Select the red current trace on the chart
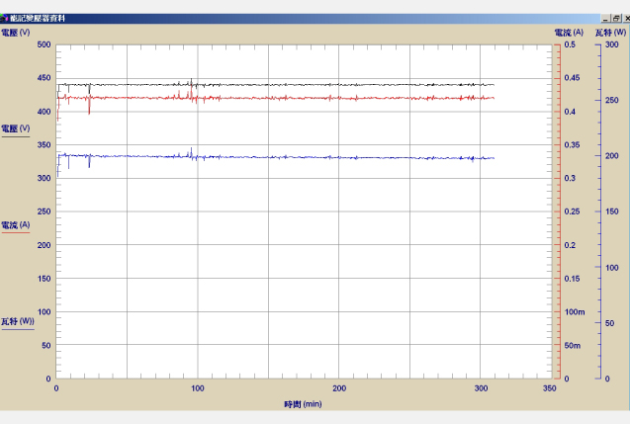 click(x=297, y=98)
